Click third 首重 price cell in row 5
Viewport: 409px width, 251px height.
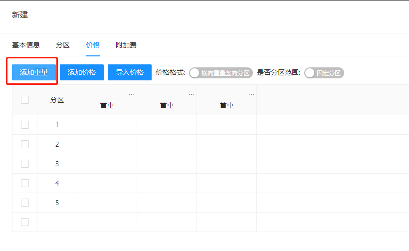coord(226,203)
